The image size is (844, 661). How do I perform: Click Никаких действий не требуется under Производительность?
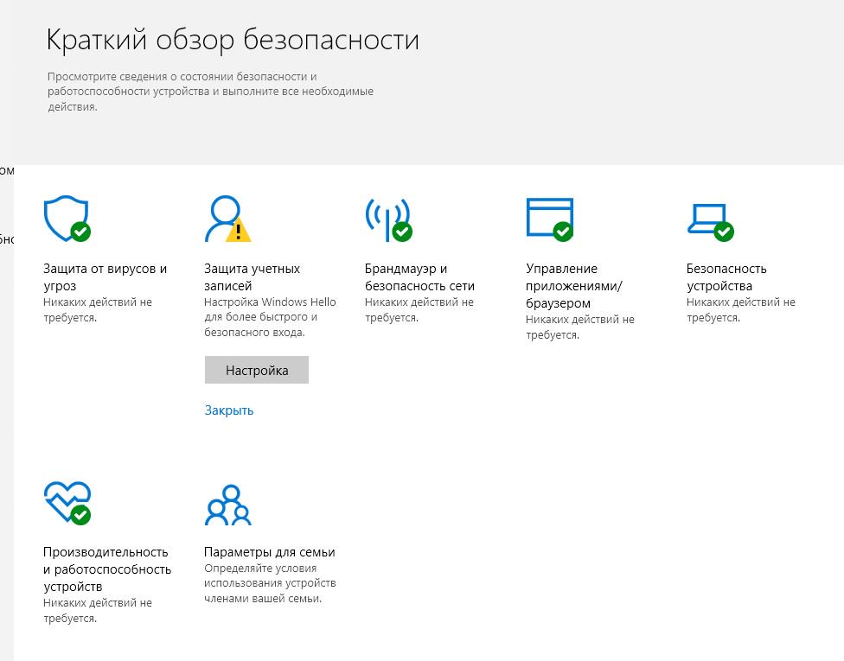click(98, 610)
